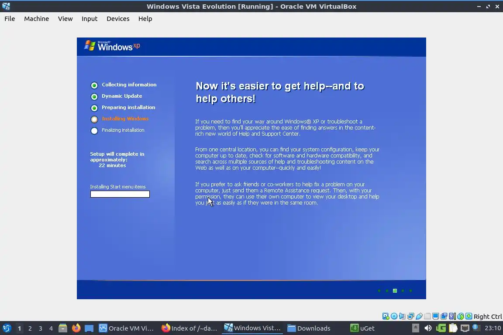Viewport: 503px width, 335px height.
Task: Click the Installing Windows step bullet
Action: point(94,119)
